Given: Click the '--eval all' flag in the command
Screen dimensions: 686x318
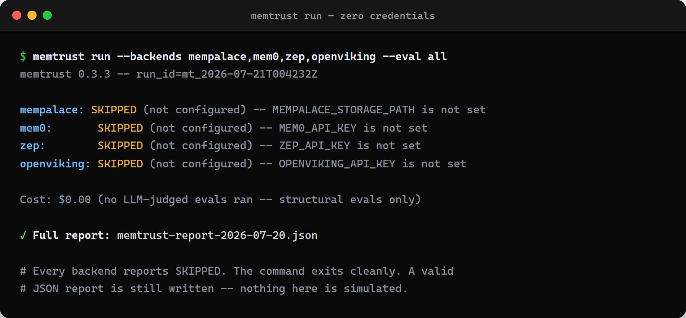Looking at the screenshot, I should (x=414, y=57).
